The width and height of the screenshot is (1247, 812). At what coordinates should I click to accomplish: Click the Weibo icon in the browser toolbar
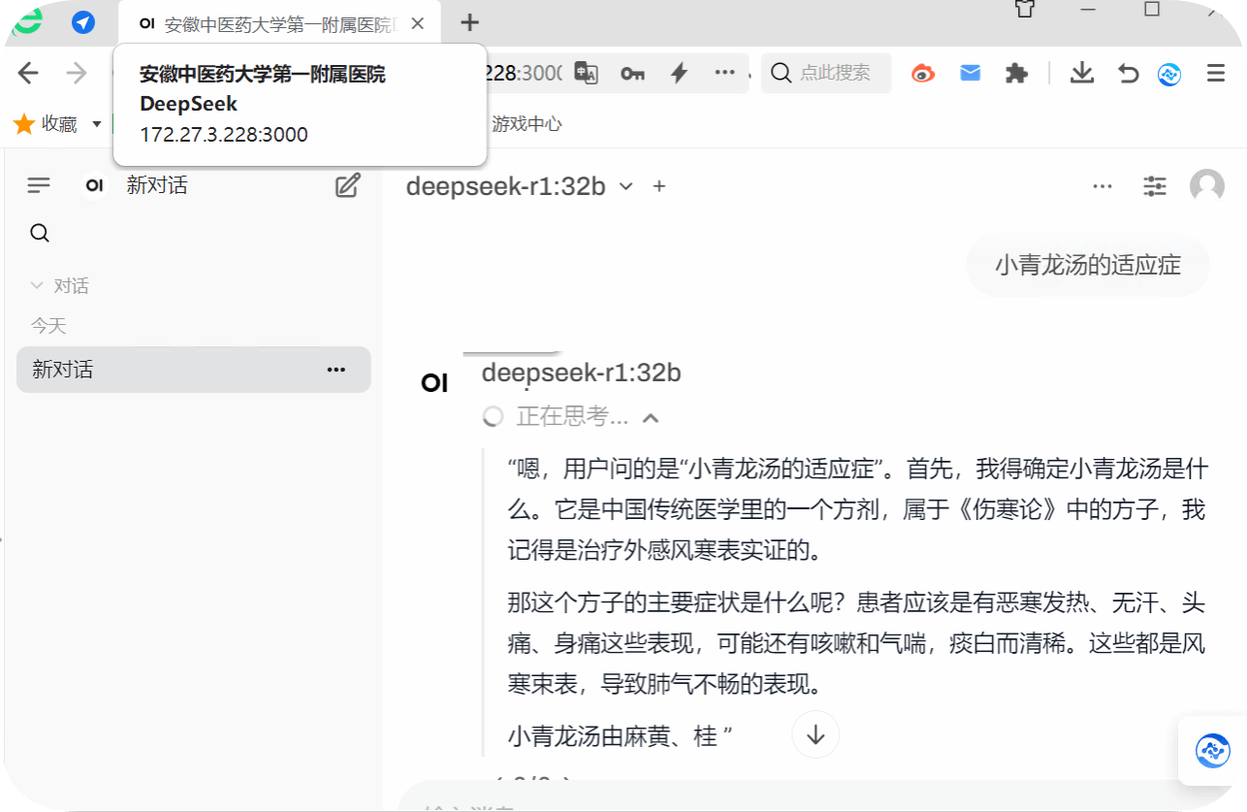pyautogui.click(x=922, y=73)
